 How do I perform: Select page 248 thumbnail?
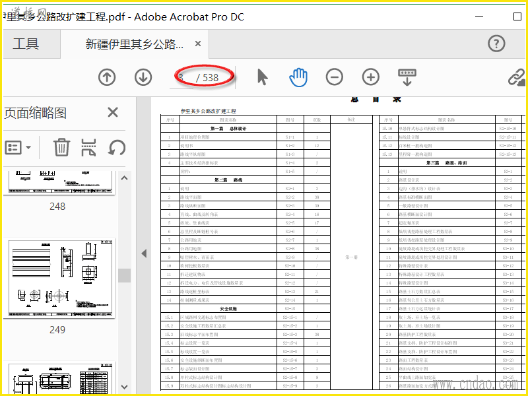59,183
